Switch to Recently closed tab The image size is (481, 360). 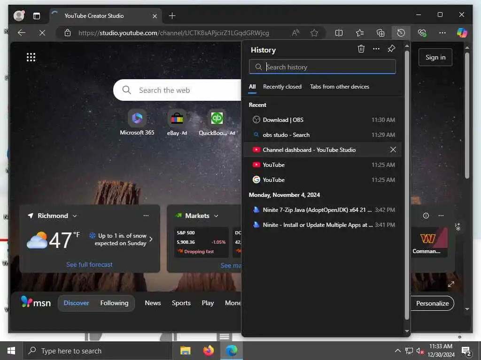coord(282,87)
